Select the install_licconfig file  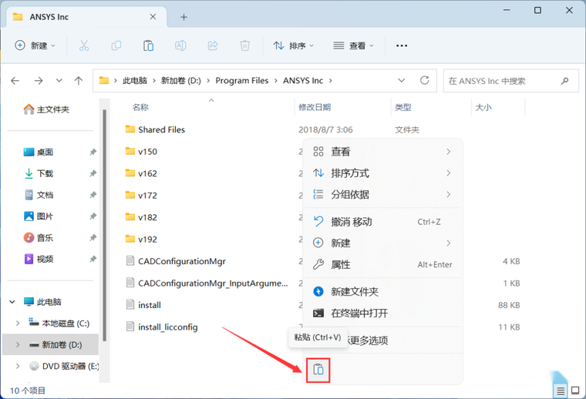tap(162, 327)
